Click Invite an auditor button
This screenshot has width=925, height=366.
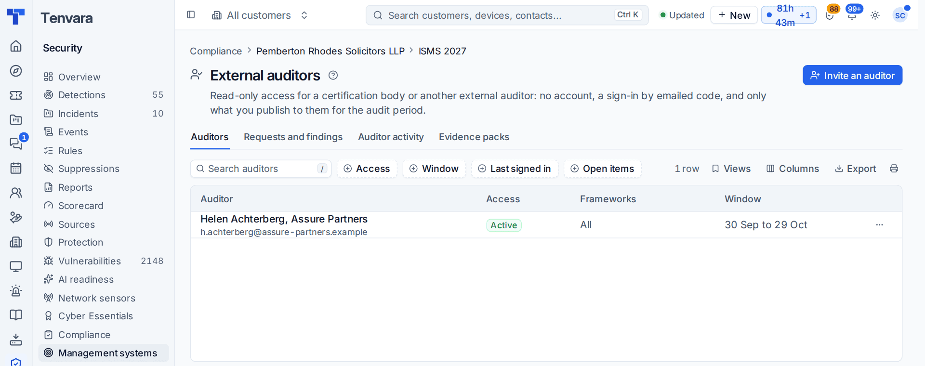(x=852, y=75)
